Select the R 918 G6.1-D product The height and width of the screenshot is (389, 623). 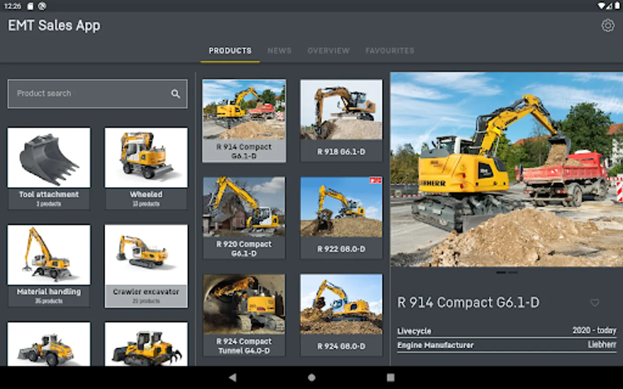341,121
